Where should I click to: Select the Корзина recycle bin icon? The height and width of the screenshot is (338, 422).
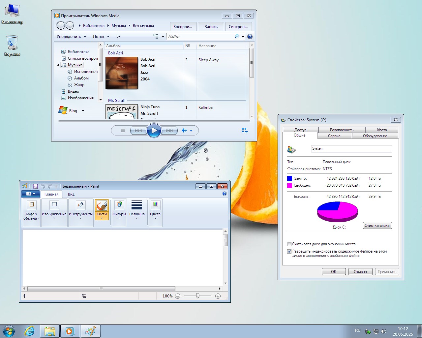pyautogui.click(x=12, y=46)
